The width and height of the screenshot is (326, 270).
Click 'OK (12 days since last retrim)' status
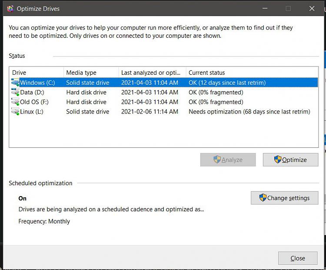pyautogui.click(x=227, y=83)
